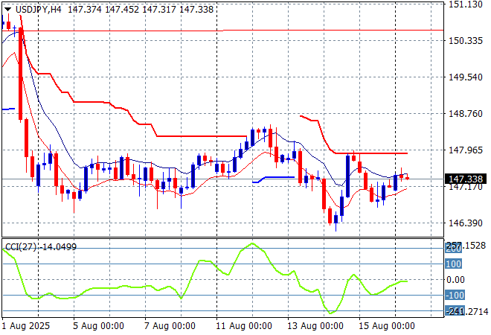This screenshot has width=491, height=335.
Task: Click the 13 Aug 00:00 time label
Action: coord(315,326)
